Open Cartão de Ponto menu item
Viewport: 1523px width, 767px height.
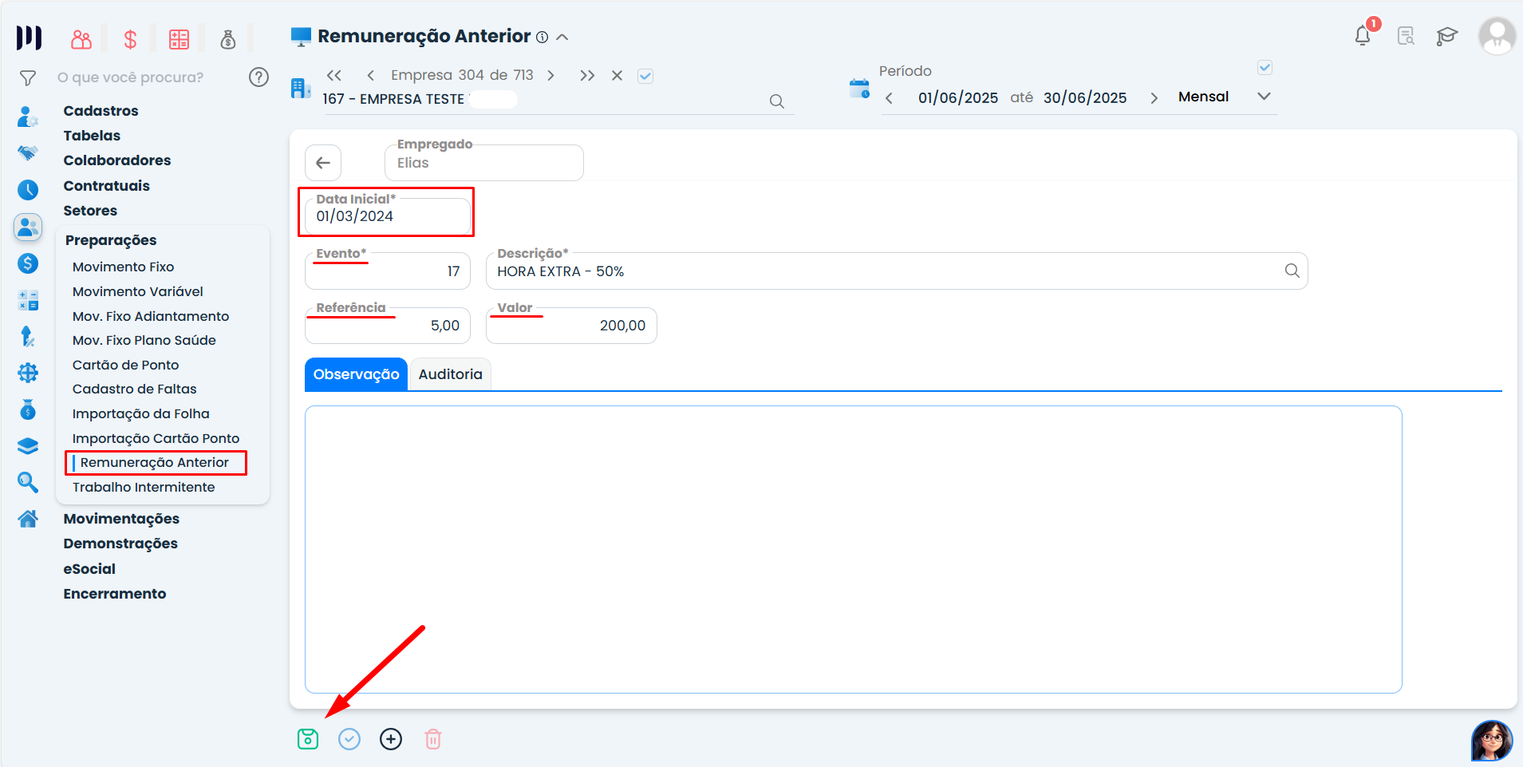(125, 365)
